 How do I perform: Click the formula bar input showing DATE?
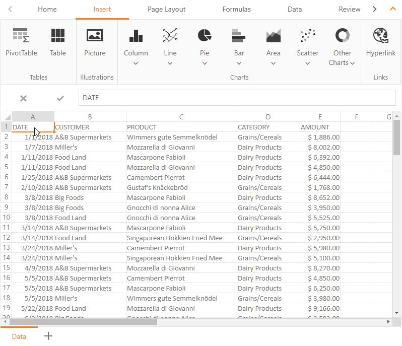click(237, 98)
